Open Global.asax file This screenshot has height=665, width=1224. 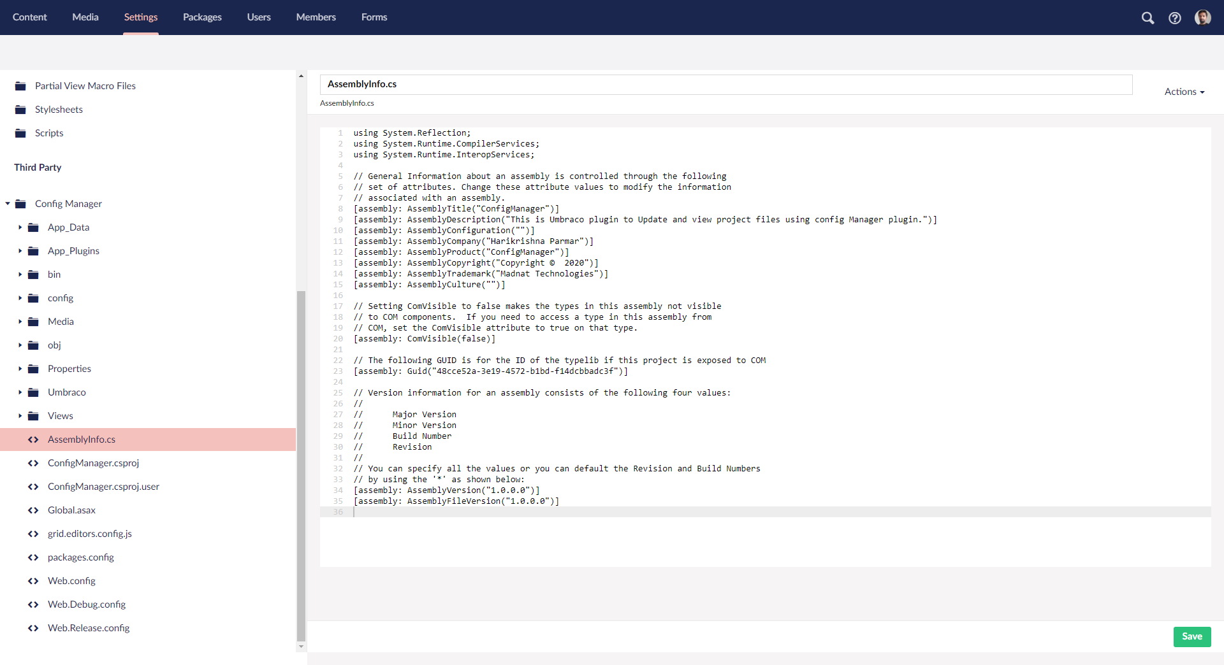click(71, 510)
